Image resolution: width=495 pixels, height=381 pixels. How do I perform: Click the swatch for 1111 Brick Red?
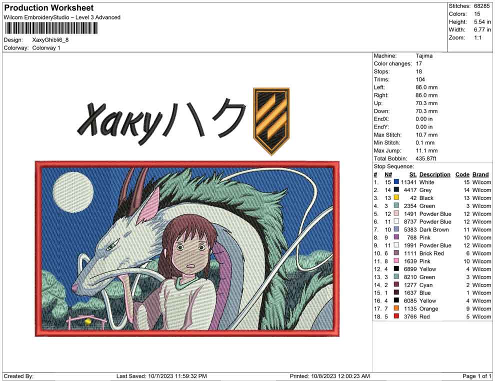396,253
